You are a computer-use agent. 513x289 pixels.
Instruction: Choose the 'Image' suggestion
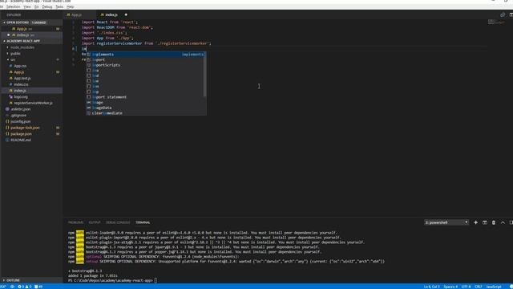pyautogui.click(x=145, y=102)
